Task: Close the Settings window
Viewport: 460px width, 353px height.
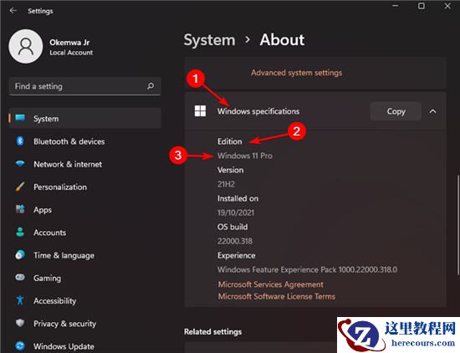Action: click(x=447, y=6)
